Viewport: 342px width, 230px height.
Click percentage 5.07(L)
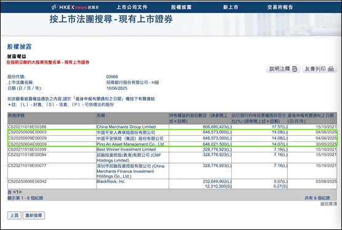pos(280,181)
